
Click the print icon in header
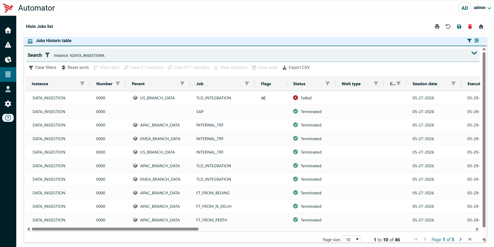(x=437, y=27)
